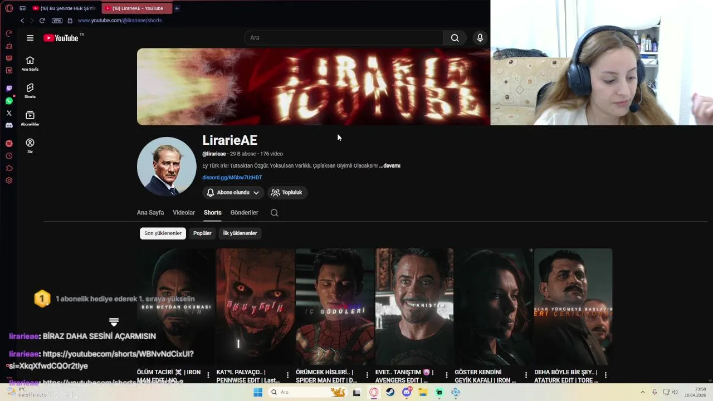Click the Opera GX logo menu

tap(9, 8)
